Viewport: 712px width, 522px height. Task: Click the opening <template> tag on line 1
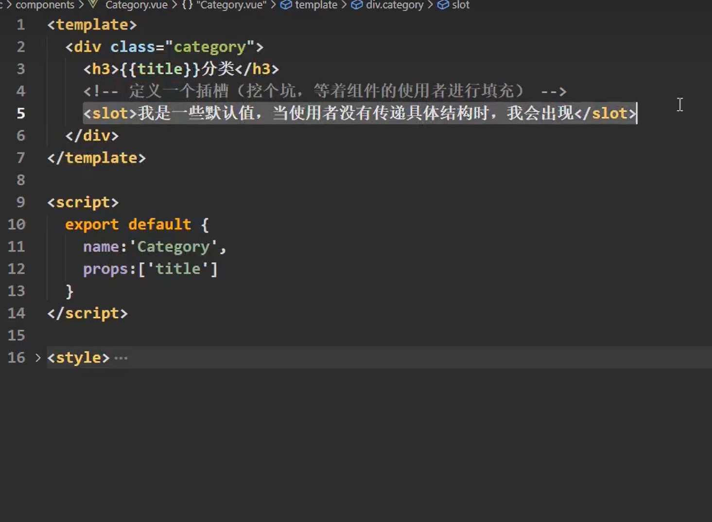[x=92, y=25]
